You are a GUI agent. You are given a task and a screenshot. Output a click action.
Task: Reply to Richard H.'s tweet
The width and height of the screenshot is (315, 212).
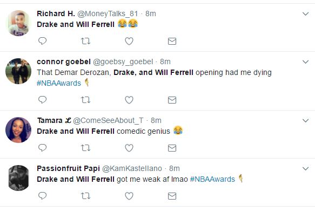tap(42, 41)
